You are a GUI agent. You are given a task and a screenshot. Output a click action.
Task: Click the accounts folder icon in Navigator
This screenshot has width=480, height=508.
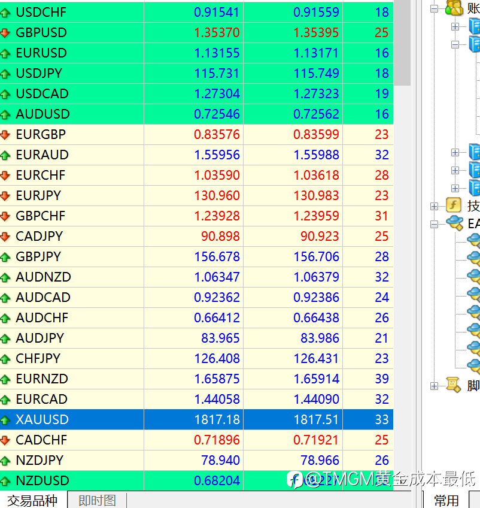pyautogui.click(x=454, y=8)
